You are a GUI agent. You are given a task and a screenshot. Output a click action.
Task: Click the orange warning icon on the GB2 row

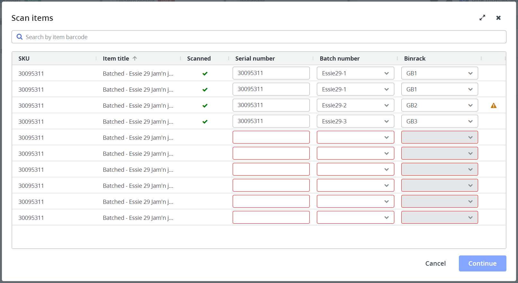(493, 105)
